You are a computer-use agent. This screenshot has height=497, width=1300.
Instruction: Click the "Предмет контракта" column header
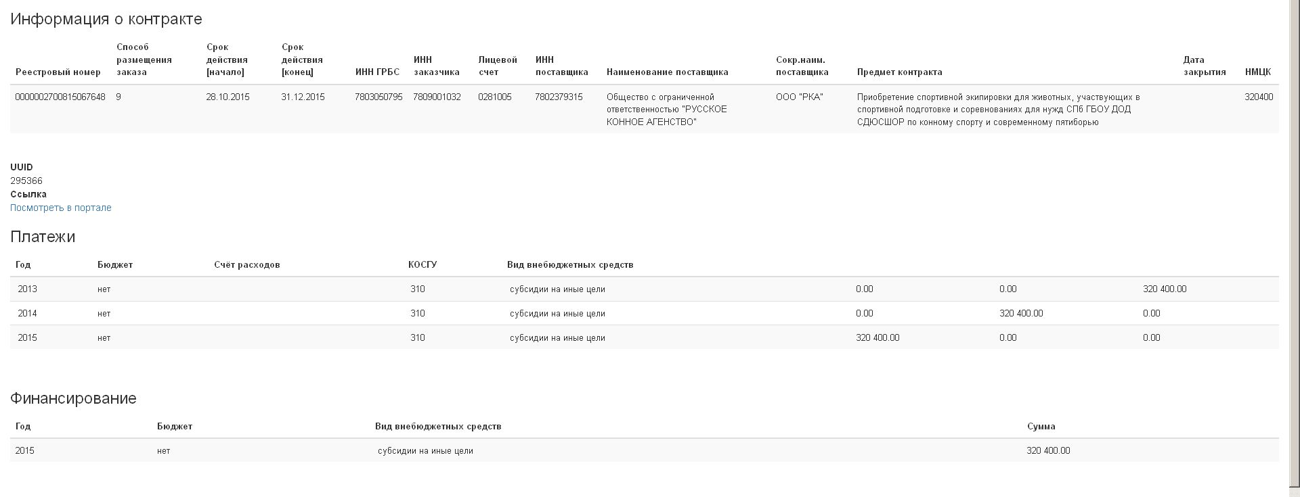[x=899, y=72]
